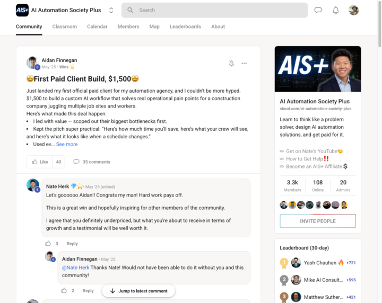Expand the community switcher chevrons

111,10
